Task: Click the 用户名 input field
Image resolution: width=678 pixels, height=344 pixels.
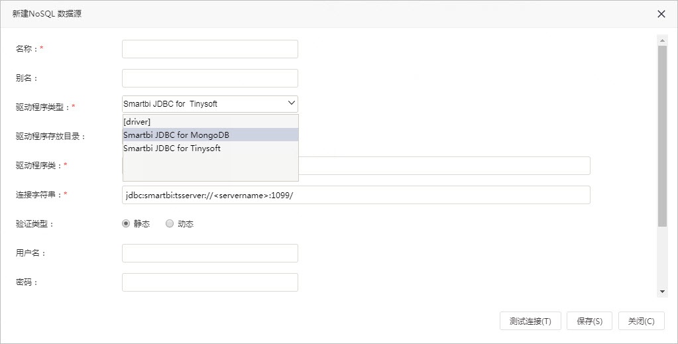Action: (x=209, y=253)
